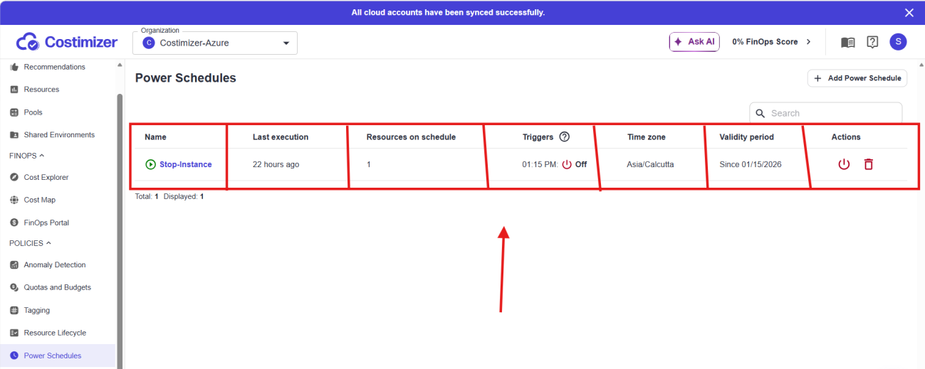Click the Validity period column header

746,137
